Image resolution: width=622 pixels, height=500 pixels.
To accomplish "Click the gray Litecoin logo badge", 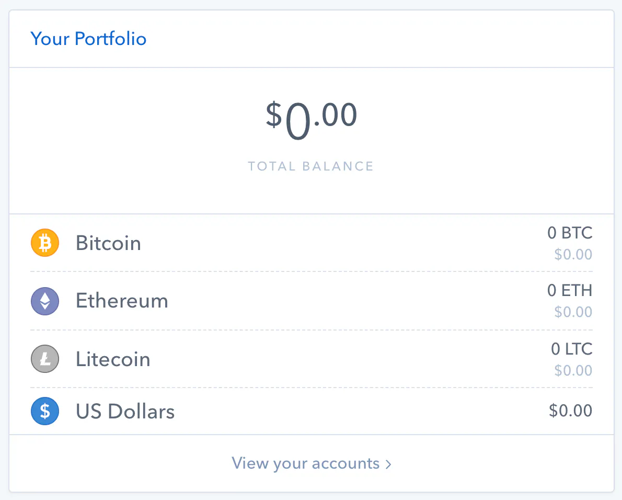I will [45, 359].
